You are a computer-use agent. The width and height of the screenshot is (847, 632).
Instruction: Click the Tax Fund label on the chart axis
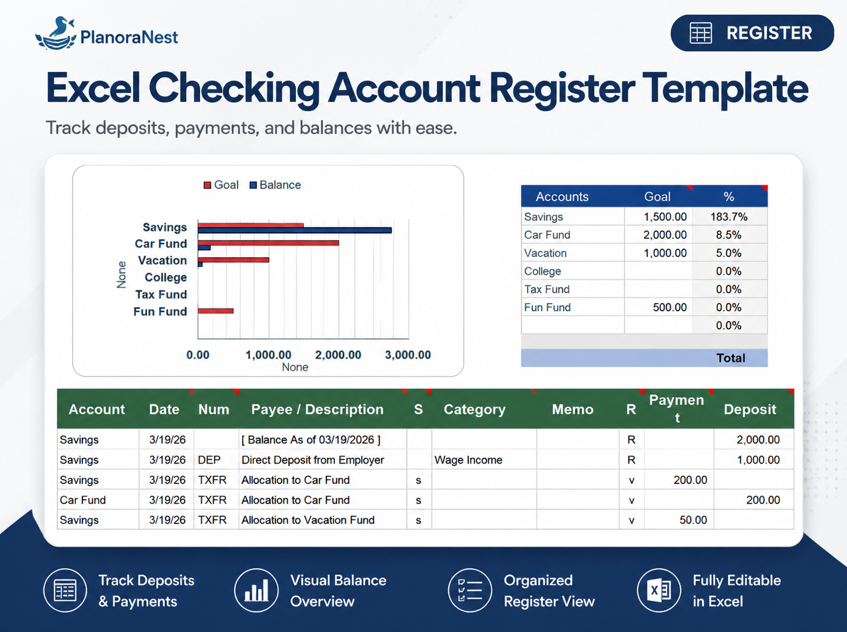point(161,294)
